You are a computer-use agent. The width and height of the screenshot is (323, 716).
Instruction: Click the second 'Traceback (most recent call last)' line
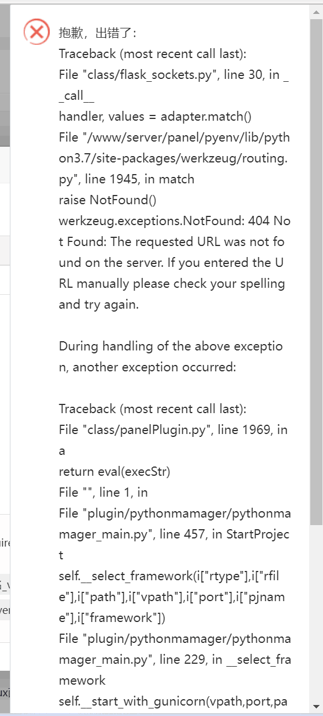(153, 409)
